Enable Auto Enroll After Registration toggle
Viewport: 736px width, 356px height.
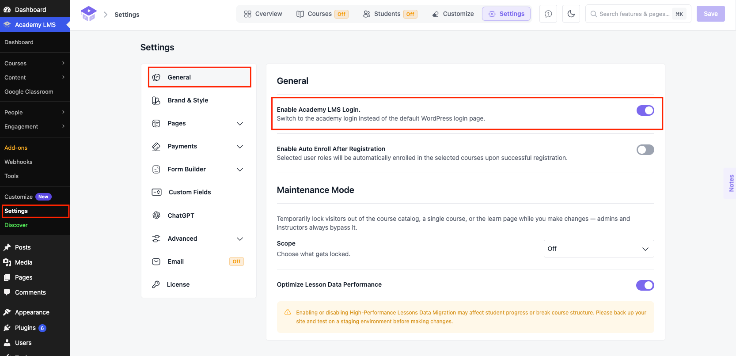pos(645,150)
